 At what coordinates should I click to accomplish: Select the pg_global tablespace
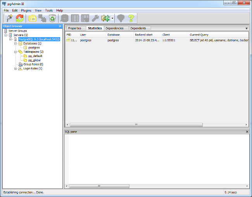pos(35,60)
